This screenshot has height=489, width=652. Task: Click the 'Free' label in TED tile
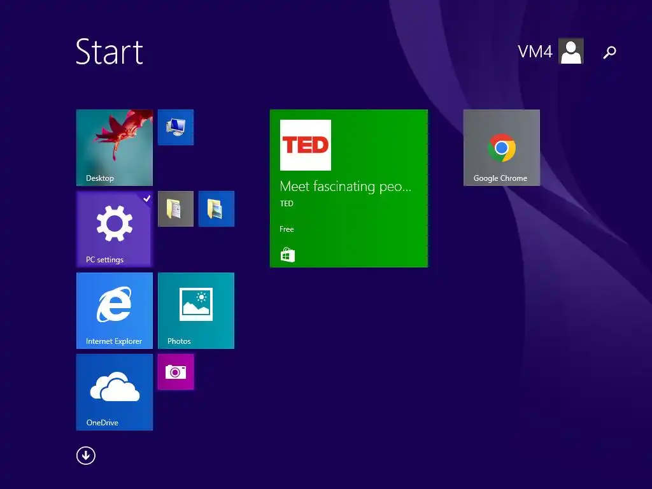(x=287, y=229)
